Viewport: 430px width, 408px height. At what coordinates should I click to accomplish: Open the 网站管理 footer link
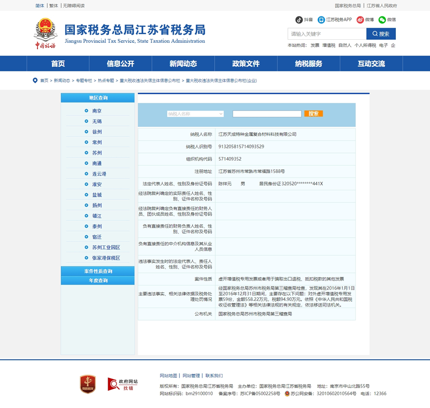tap(191, 376)
